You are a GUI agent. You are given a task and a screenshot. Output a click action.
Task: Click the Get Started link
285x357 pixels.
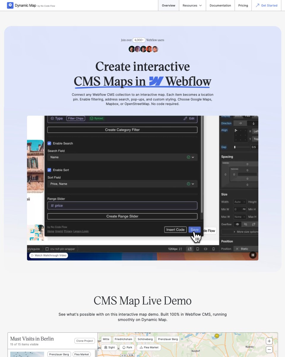267,5
